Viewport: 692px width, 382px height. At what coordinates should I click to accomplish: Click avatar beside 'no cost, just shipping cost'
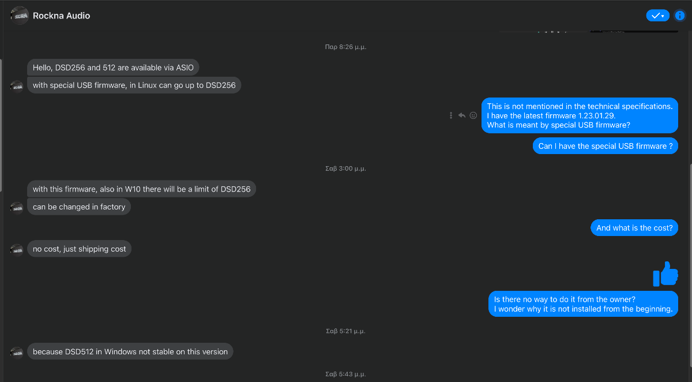[17, 249]
